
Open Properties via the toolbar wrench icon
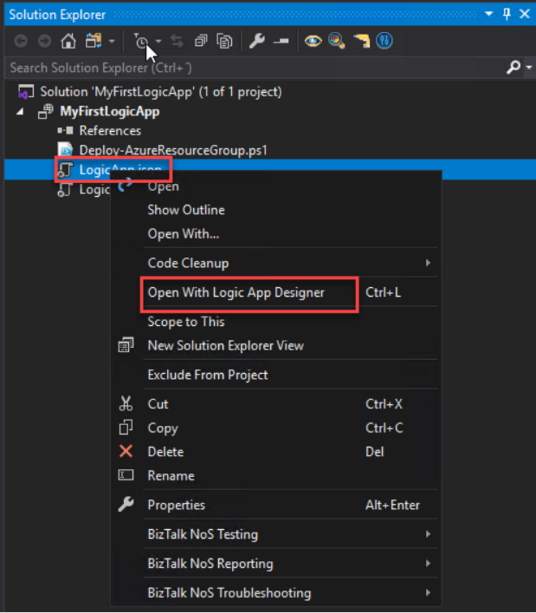pos(257,42)
